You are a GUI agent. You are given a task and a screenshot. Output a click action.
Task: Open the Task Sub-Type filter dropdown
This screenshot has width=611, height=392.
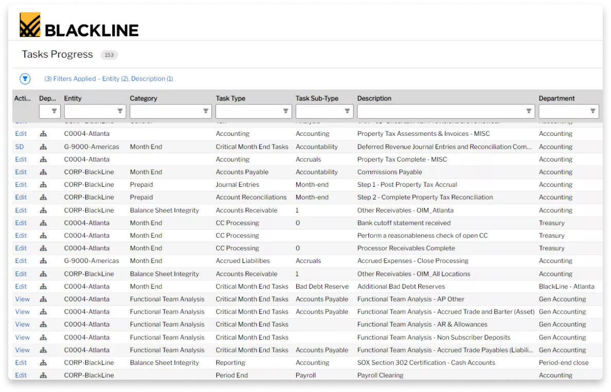(x=348, y=111)
